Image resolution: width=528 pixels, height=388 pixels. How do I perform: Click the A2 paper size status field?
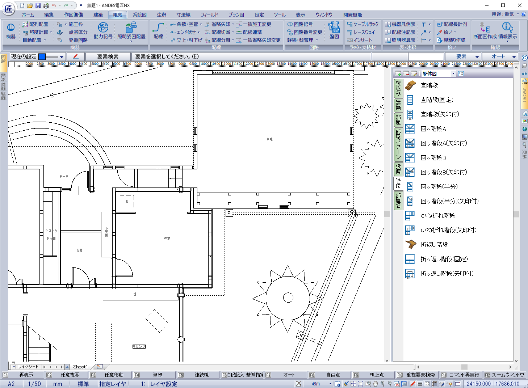[x=11, y=384]
